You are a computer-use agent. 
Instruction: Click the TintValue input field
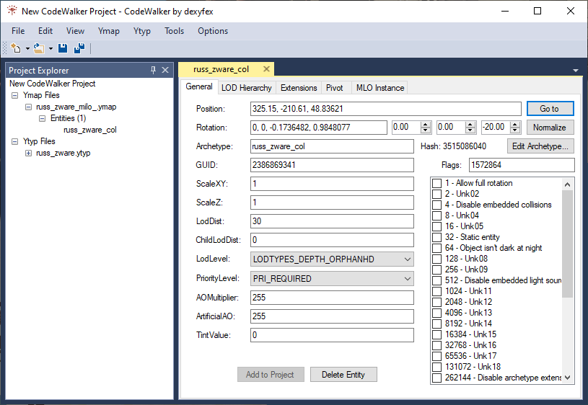click(x=333, y=335)
